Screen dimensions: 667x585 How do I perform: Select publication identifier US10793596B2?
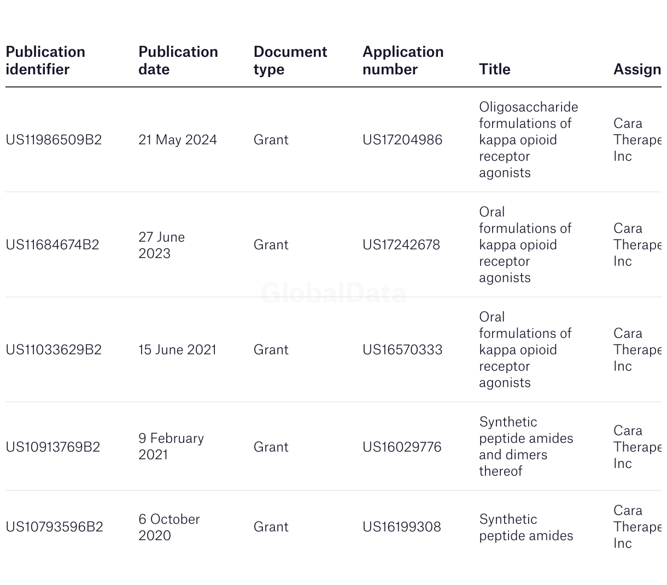[54, 527]
